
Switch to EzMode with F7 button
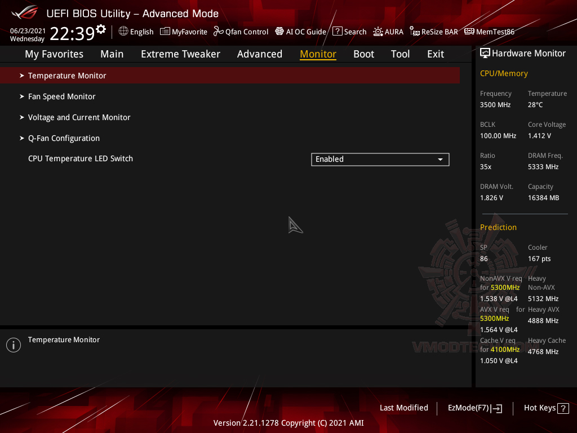474,408
